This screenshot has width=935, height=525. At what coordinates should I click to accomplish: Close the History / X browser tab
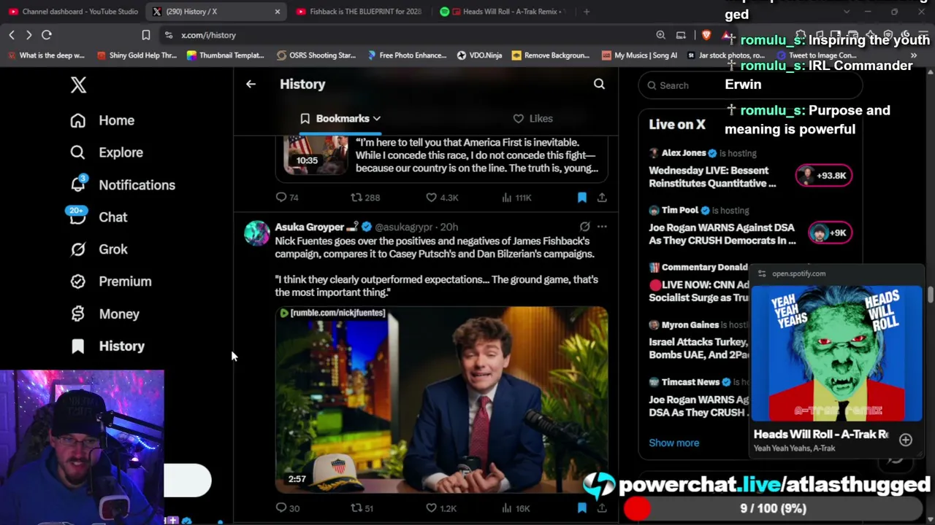coord(278,12)
